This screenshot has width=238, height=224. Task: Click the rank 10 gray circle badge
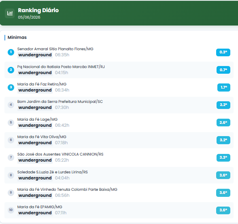(11, 210)
